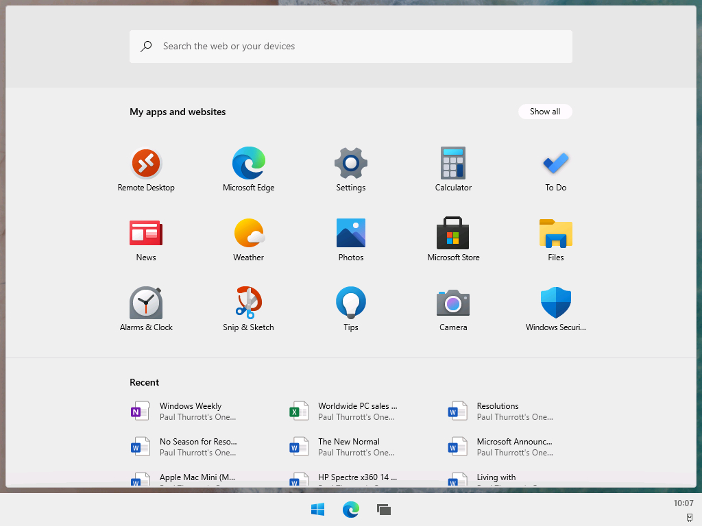Viewport: 702px width, 526px height.
Task: Open the Tips app
Action: pyautogui.click(x=351, y=309)
